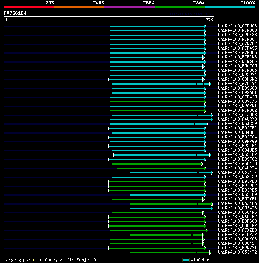The width and height of the screenshot is (259, 263).
Task: Click the UniRef100_A7QE94 alignment bar
Action: click(161, 84)
